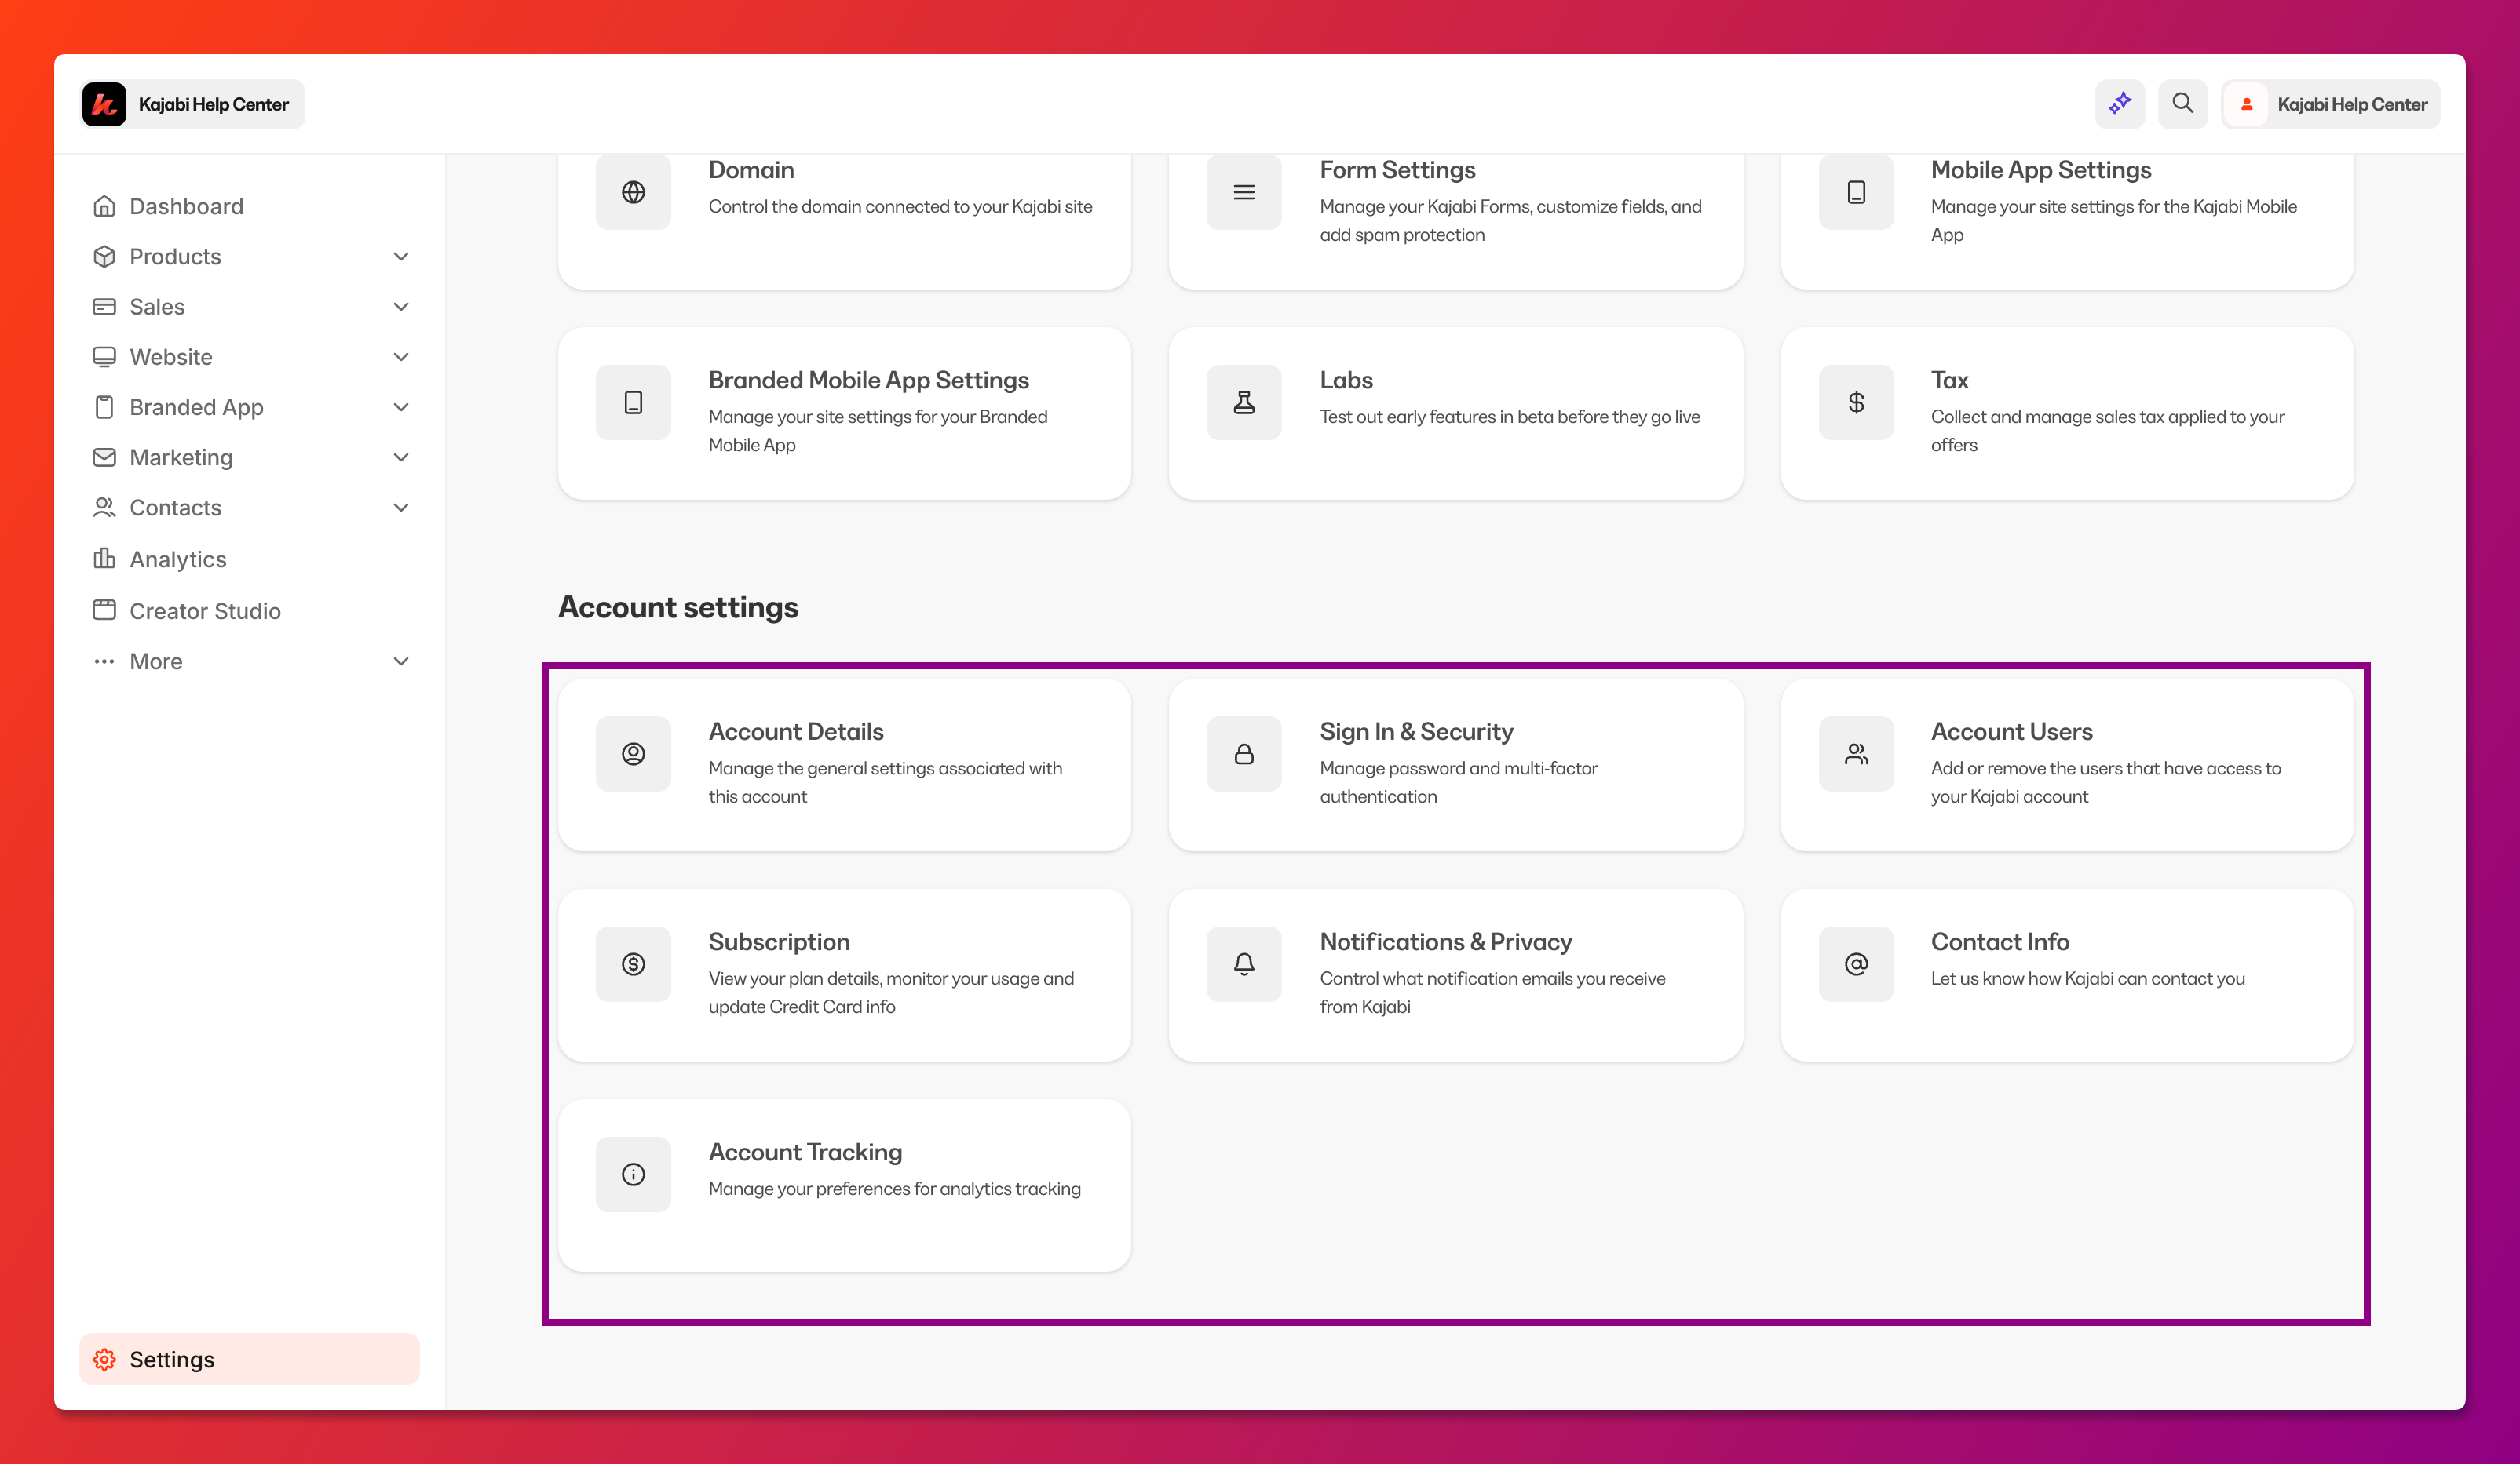Click the Account Tracking info icon
2520x1464 pixels.
(633, 1174)
